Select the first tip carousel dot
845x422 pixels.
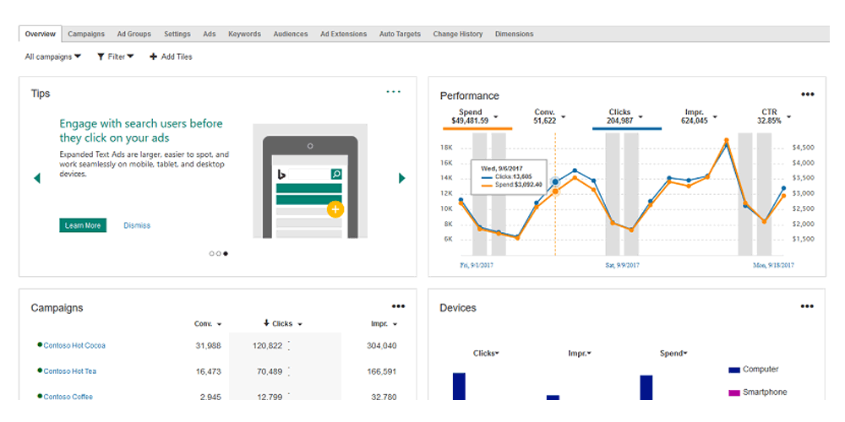click(212, 253)
